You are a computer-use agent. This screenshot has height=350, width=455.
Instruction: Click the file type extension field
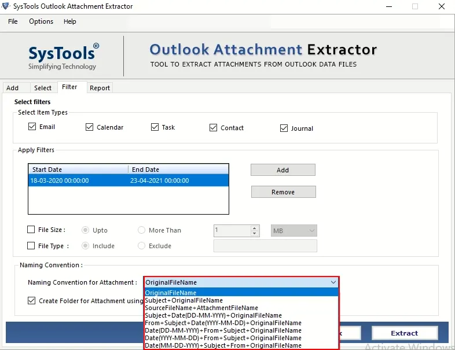coord(265,246)
